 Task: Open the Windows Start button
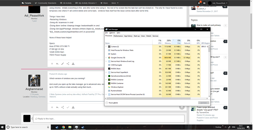[3, 127]
